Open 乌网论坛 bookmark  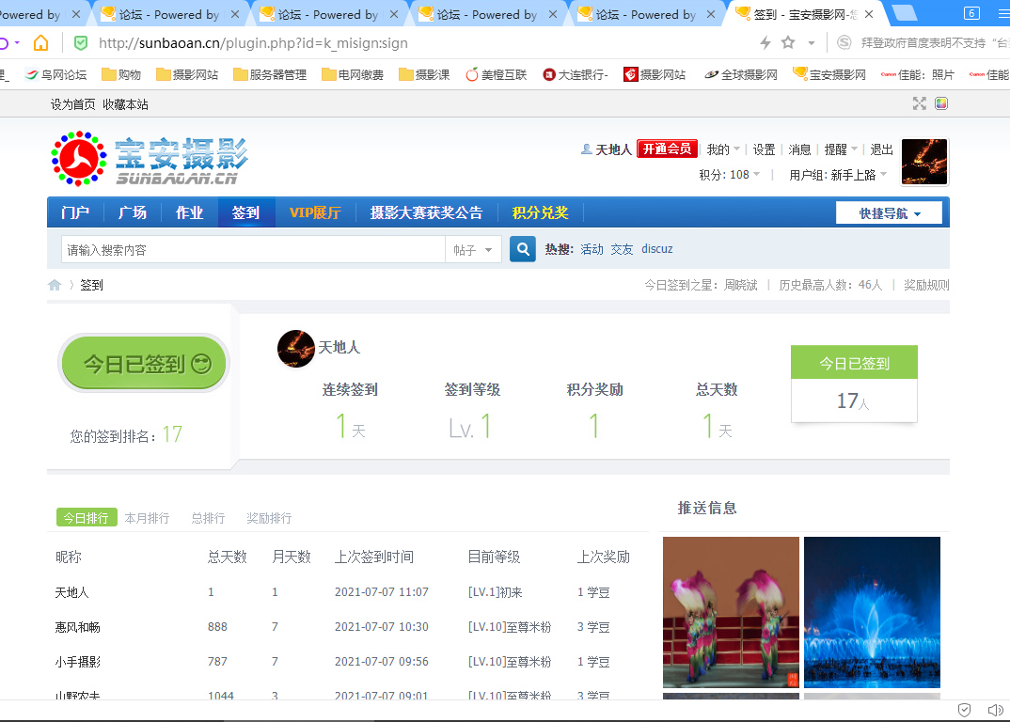(55, 74)
